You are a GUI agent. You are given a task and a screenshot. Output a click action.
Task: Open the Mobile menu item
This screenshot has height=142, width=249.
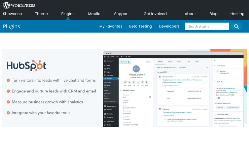point(94,14)
